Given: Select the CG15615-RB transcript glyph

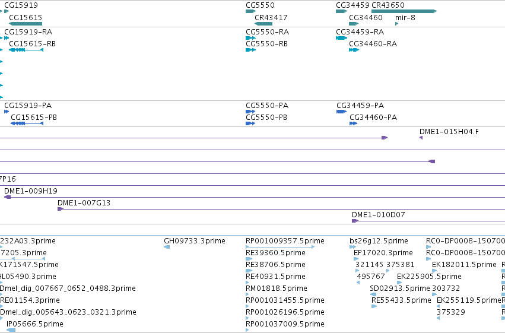Looking at the screenshot, I should [x=26, y=50].
